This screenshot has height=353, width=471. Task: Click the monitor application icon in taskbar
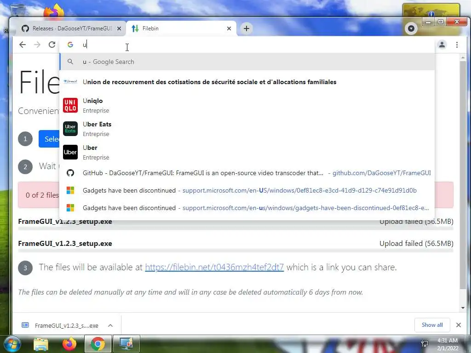[x=126, y=344]
